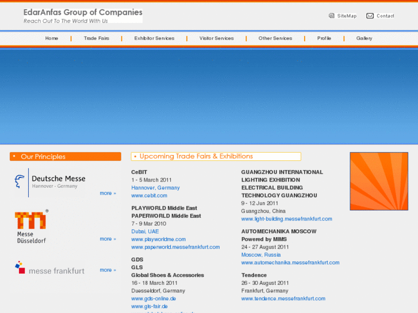Click the CeBIT event title
Viewport: 418px width, 313px height.
tap(139, 172)
